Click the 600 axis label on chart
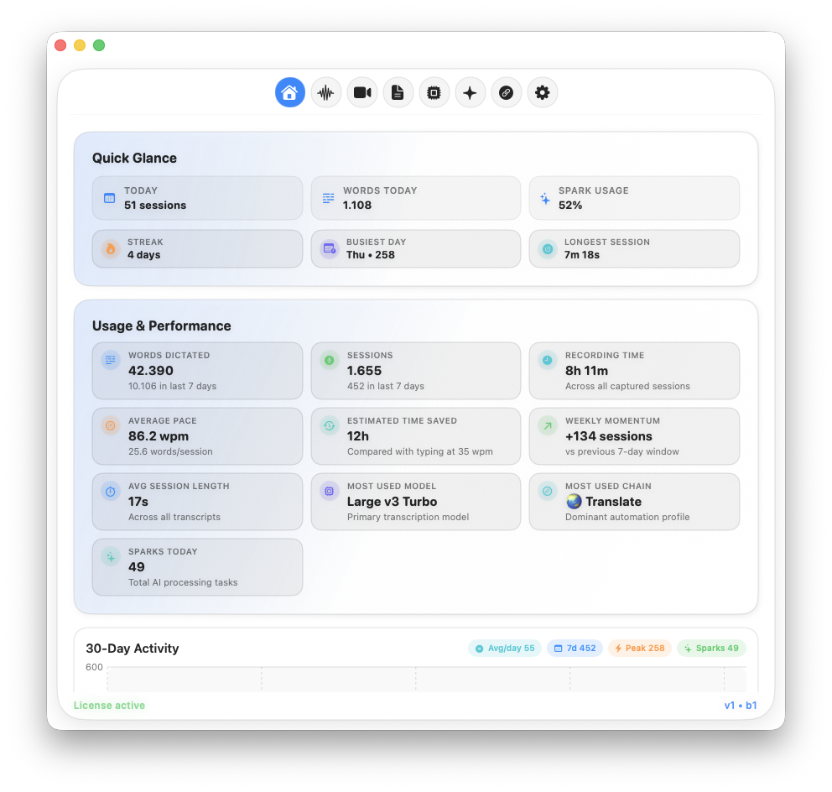 [94, 667]
